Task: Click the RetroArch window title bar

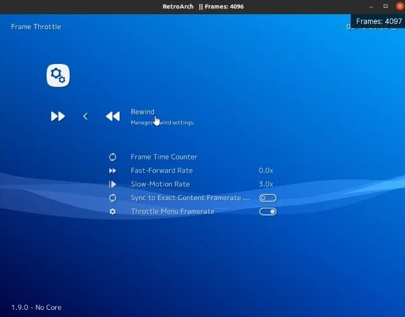Action: pos(202,6)
